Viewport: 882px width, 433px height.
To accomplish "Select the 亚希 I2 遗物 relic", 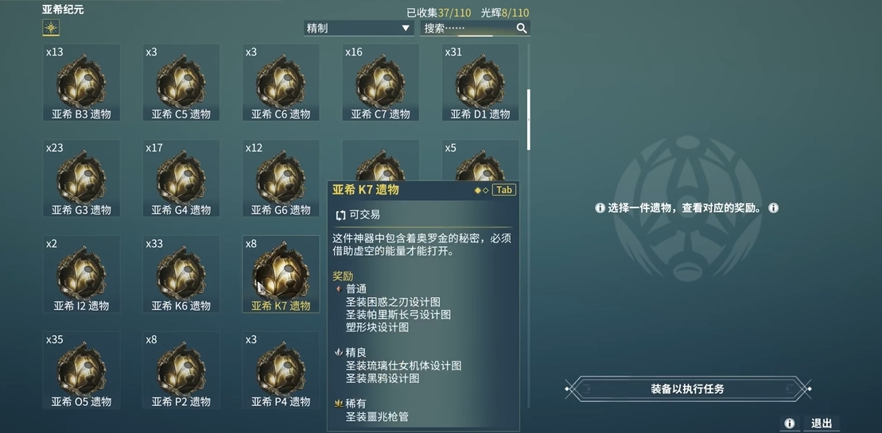I will point(81,274).
